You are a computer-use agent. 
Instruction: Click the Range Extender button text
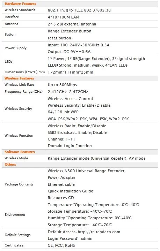pyautogui.click(x=70, y=31)
